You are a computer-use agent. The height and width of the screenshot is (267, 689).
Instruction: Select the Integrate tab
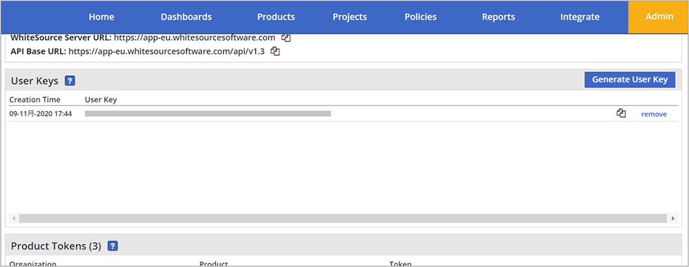click(580, 17)
